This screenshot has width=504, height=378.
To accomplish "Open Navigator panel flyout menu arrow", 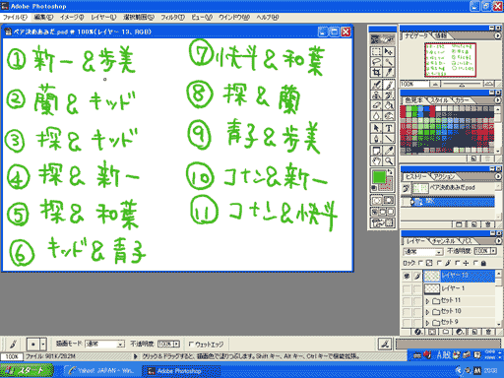I will coord(498,35).
